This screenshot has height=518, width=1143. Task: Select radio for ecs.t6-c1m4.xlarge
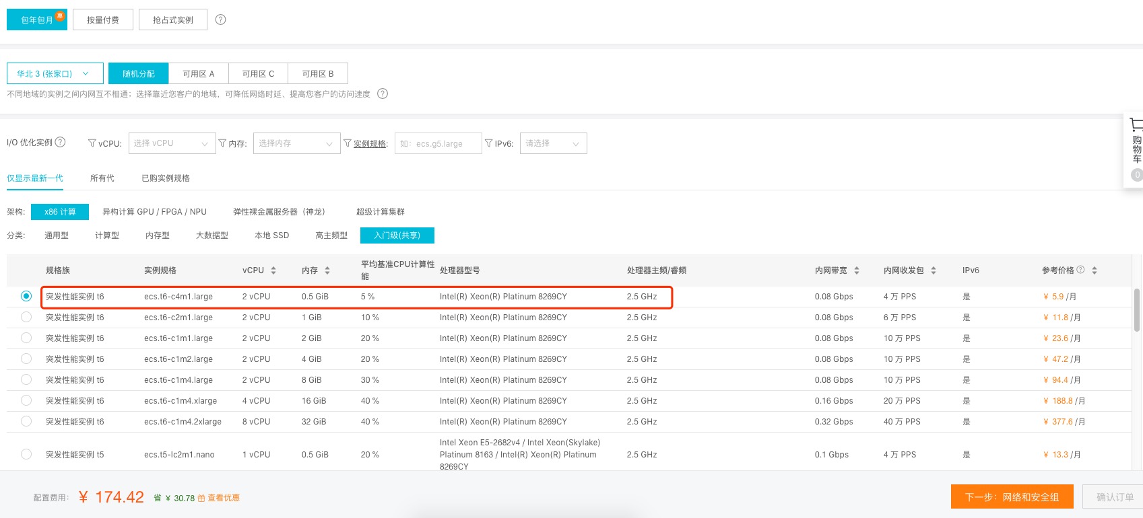click(26, 400)
